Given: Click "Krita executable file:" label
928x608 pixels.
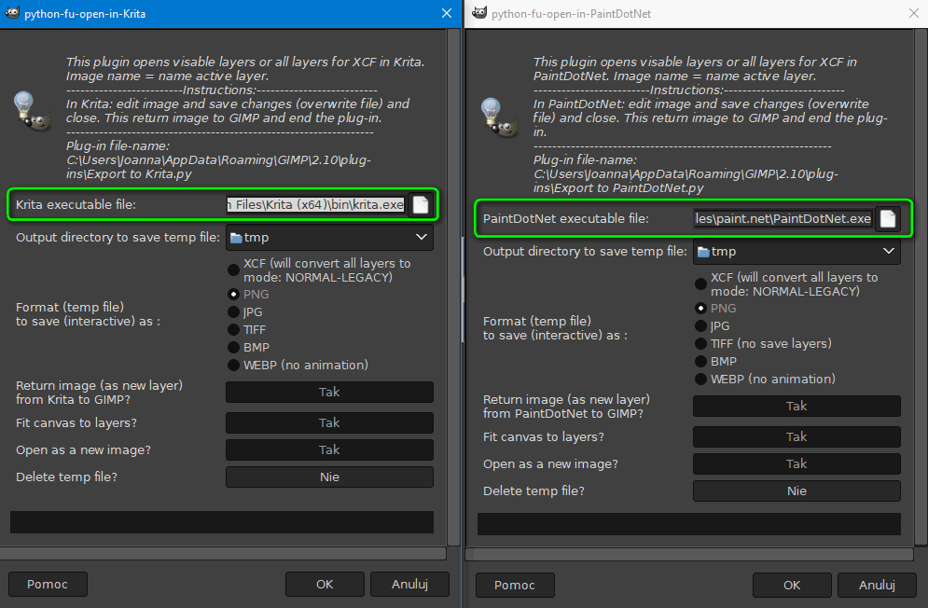Looking at the screenshot, I should pos(76,205).
